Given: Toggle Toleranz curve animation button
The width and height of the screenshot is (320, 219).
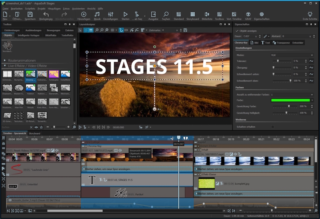Looking at the screenshot, I should [311, 61].
